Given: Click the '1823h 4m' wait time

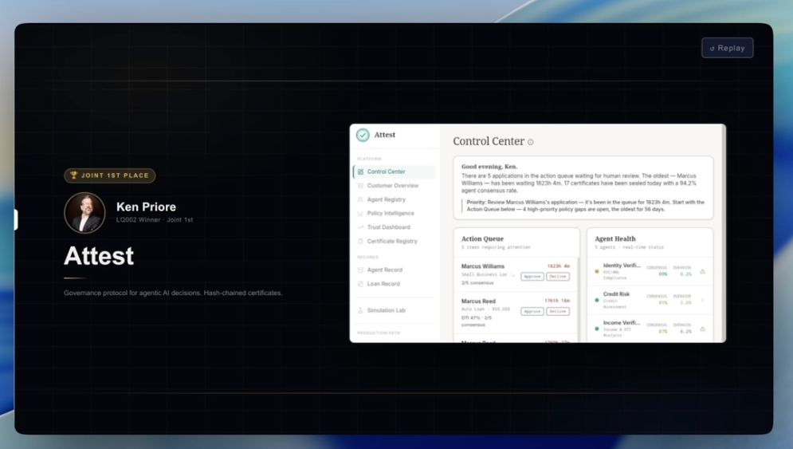Looking at the screenshot, I should (559, 266).
